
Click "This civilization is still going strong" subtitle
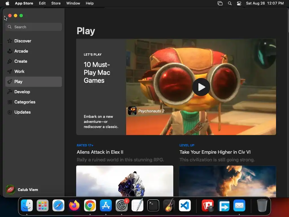[x=217, y=160]
